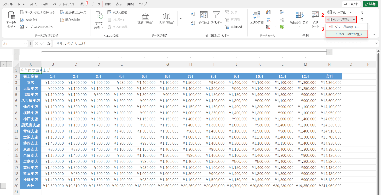Collapse row outline with minus button

(3, 186)
